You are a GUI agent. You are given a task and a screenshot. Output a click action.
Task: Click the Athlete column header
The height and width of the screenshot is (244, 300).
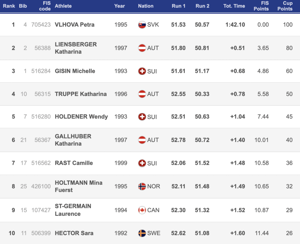click(x=63, y=6)
